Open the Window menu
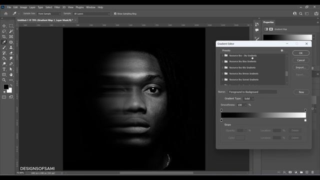 point(90,7)
